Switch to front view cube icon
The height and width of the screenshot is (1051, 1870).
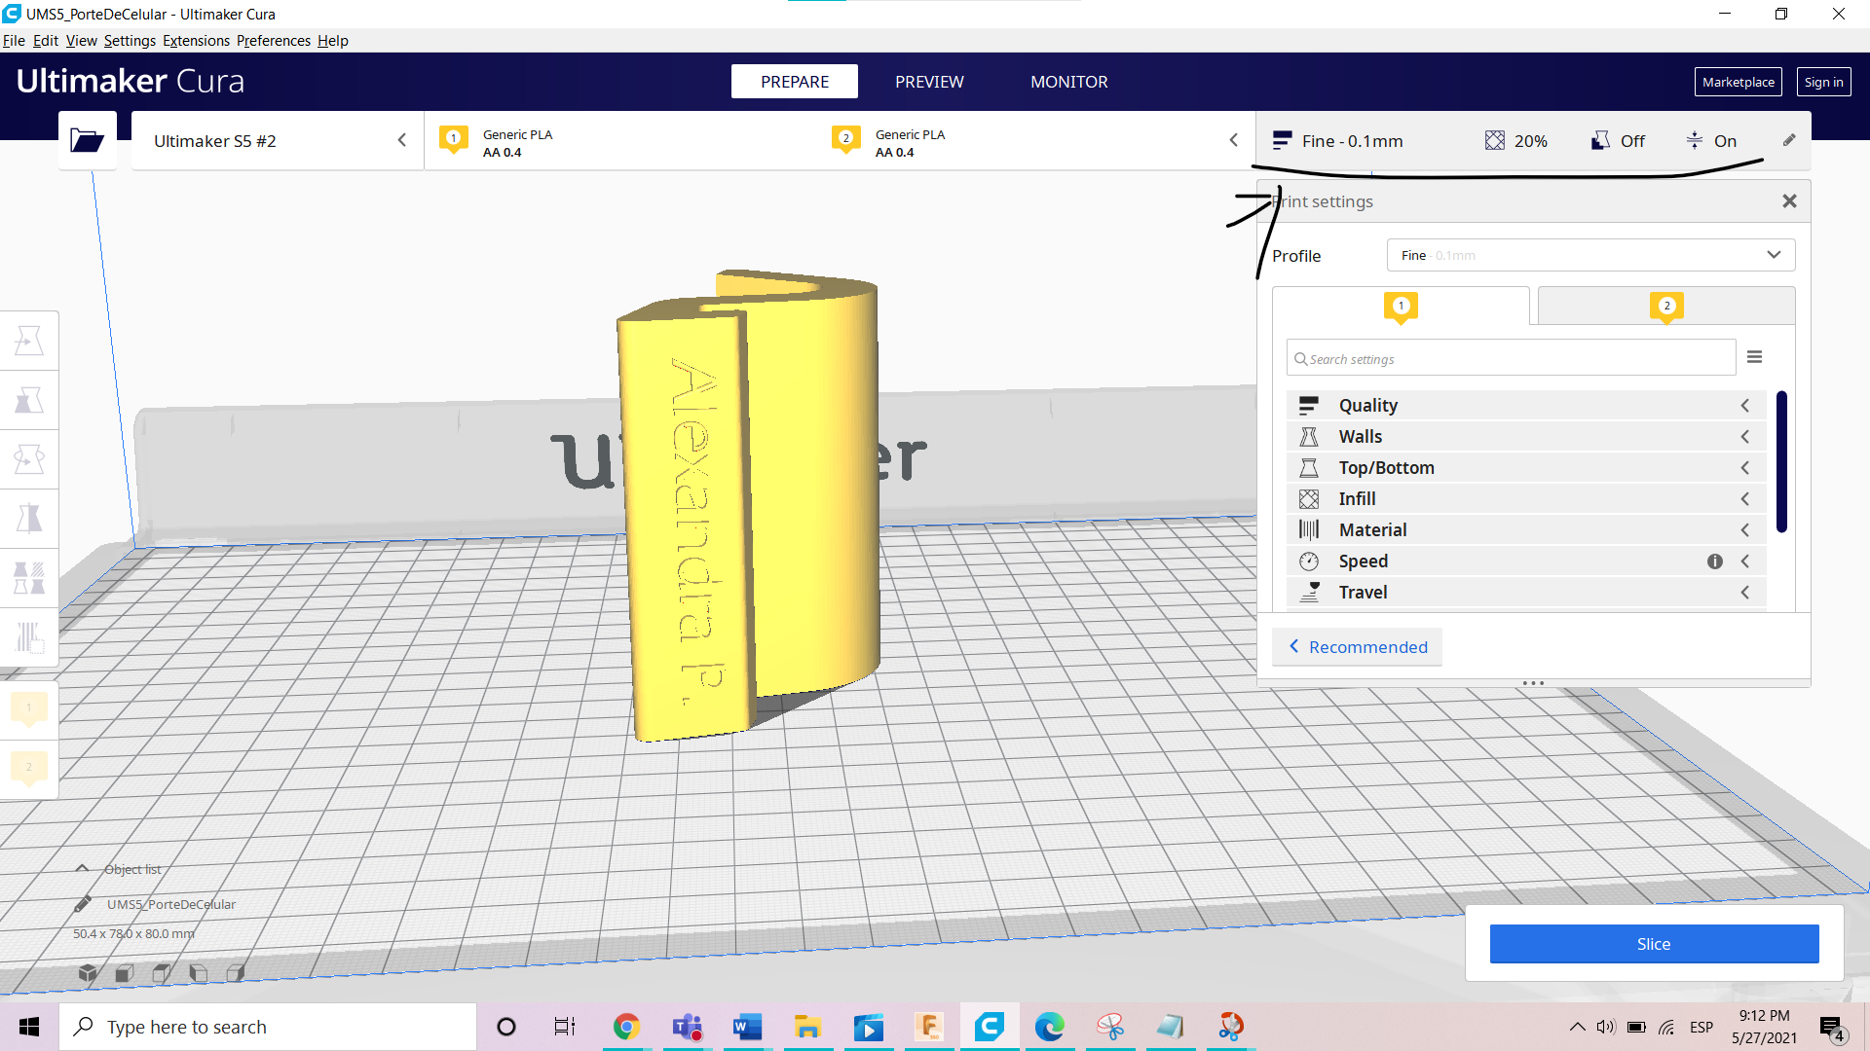[x=125, y=972]
